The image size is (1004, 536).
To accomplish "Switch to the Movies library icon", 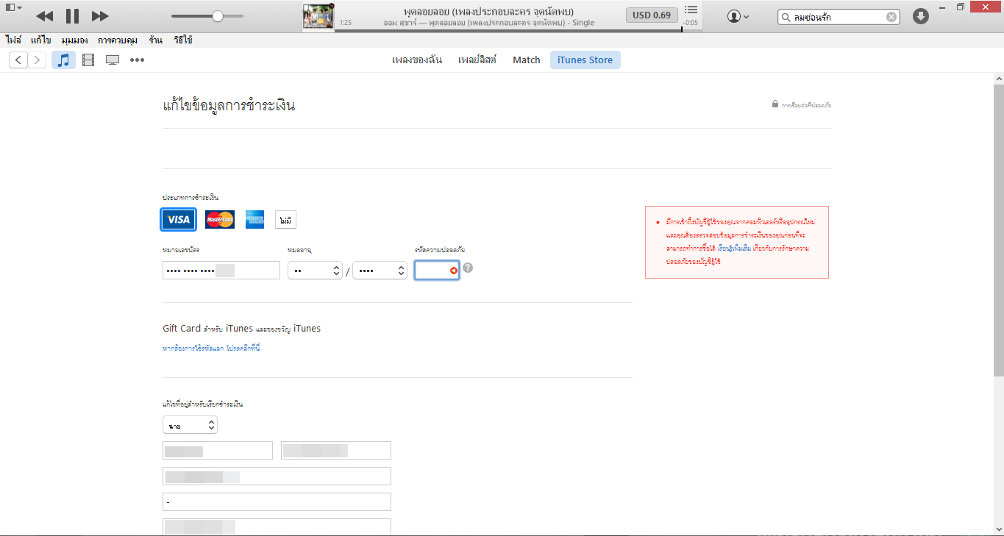I will (x=88, y=60).
